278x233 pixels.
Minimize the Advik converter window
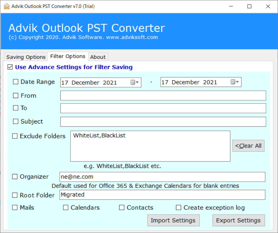(x=231, y=6)
